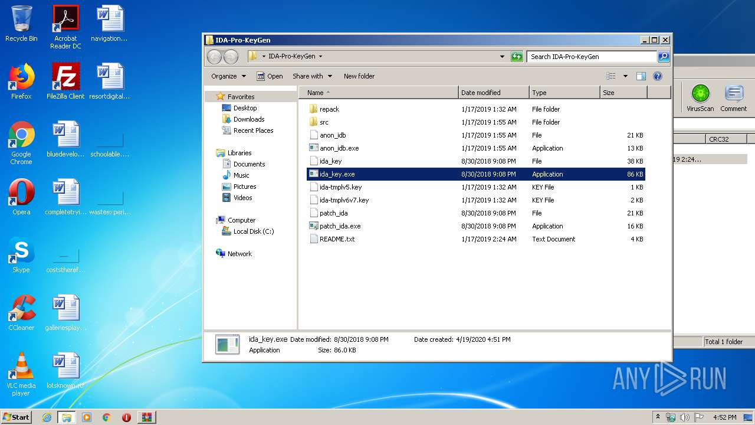Image resolution: width=755 pixels, height=425 pixels.
Task: Click the Open toolbar button
Action: click(x=270, y=76)
